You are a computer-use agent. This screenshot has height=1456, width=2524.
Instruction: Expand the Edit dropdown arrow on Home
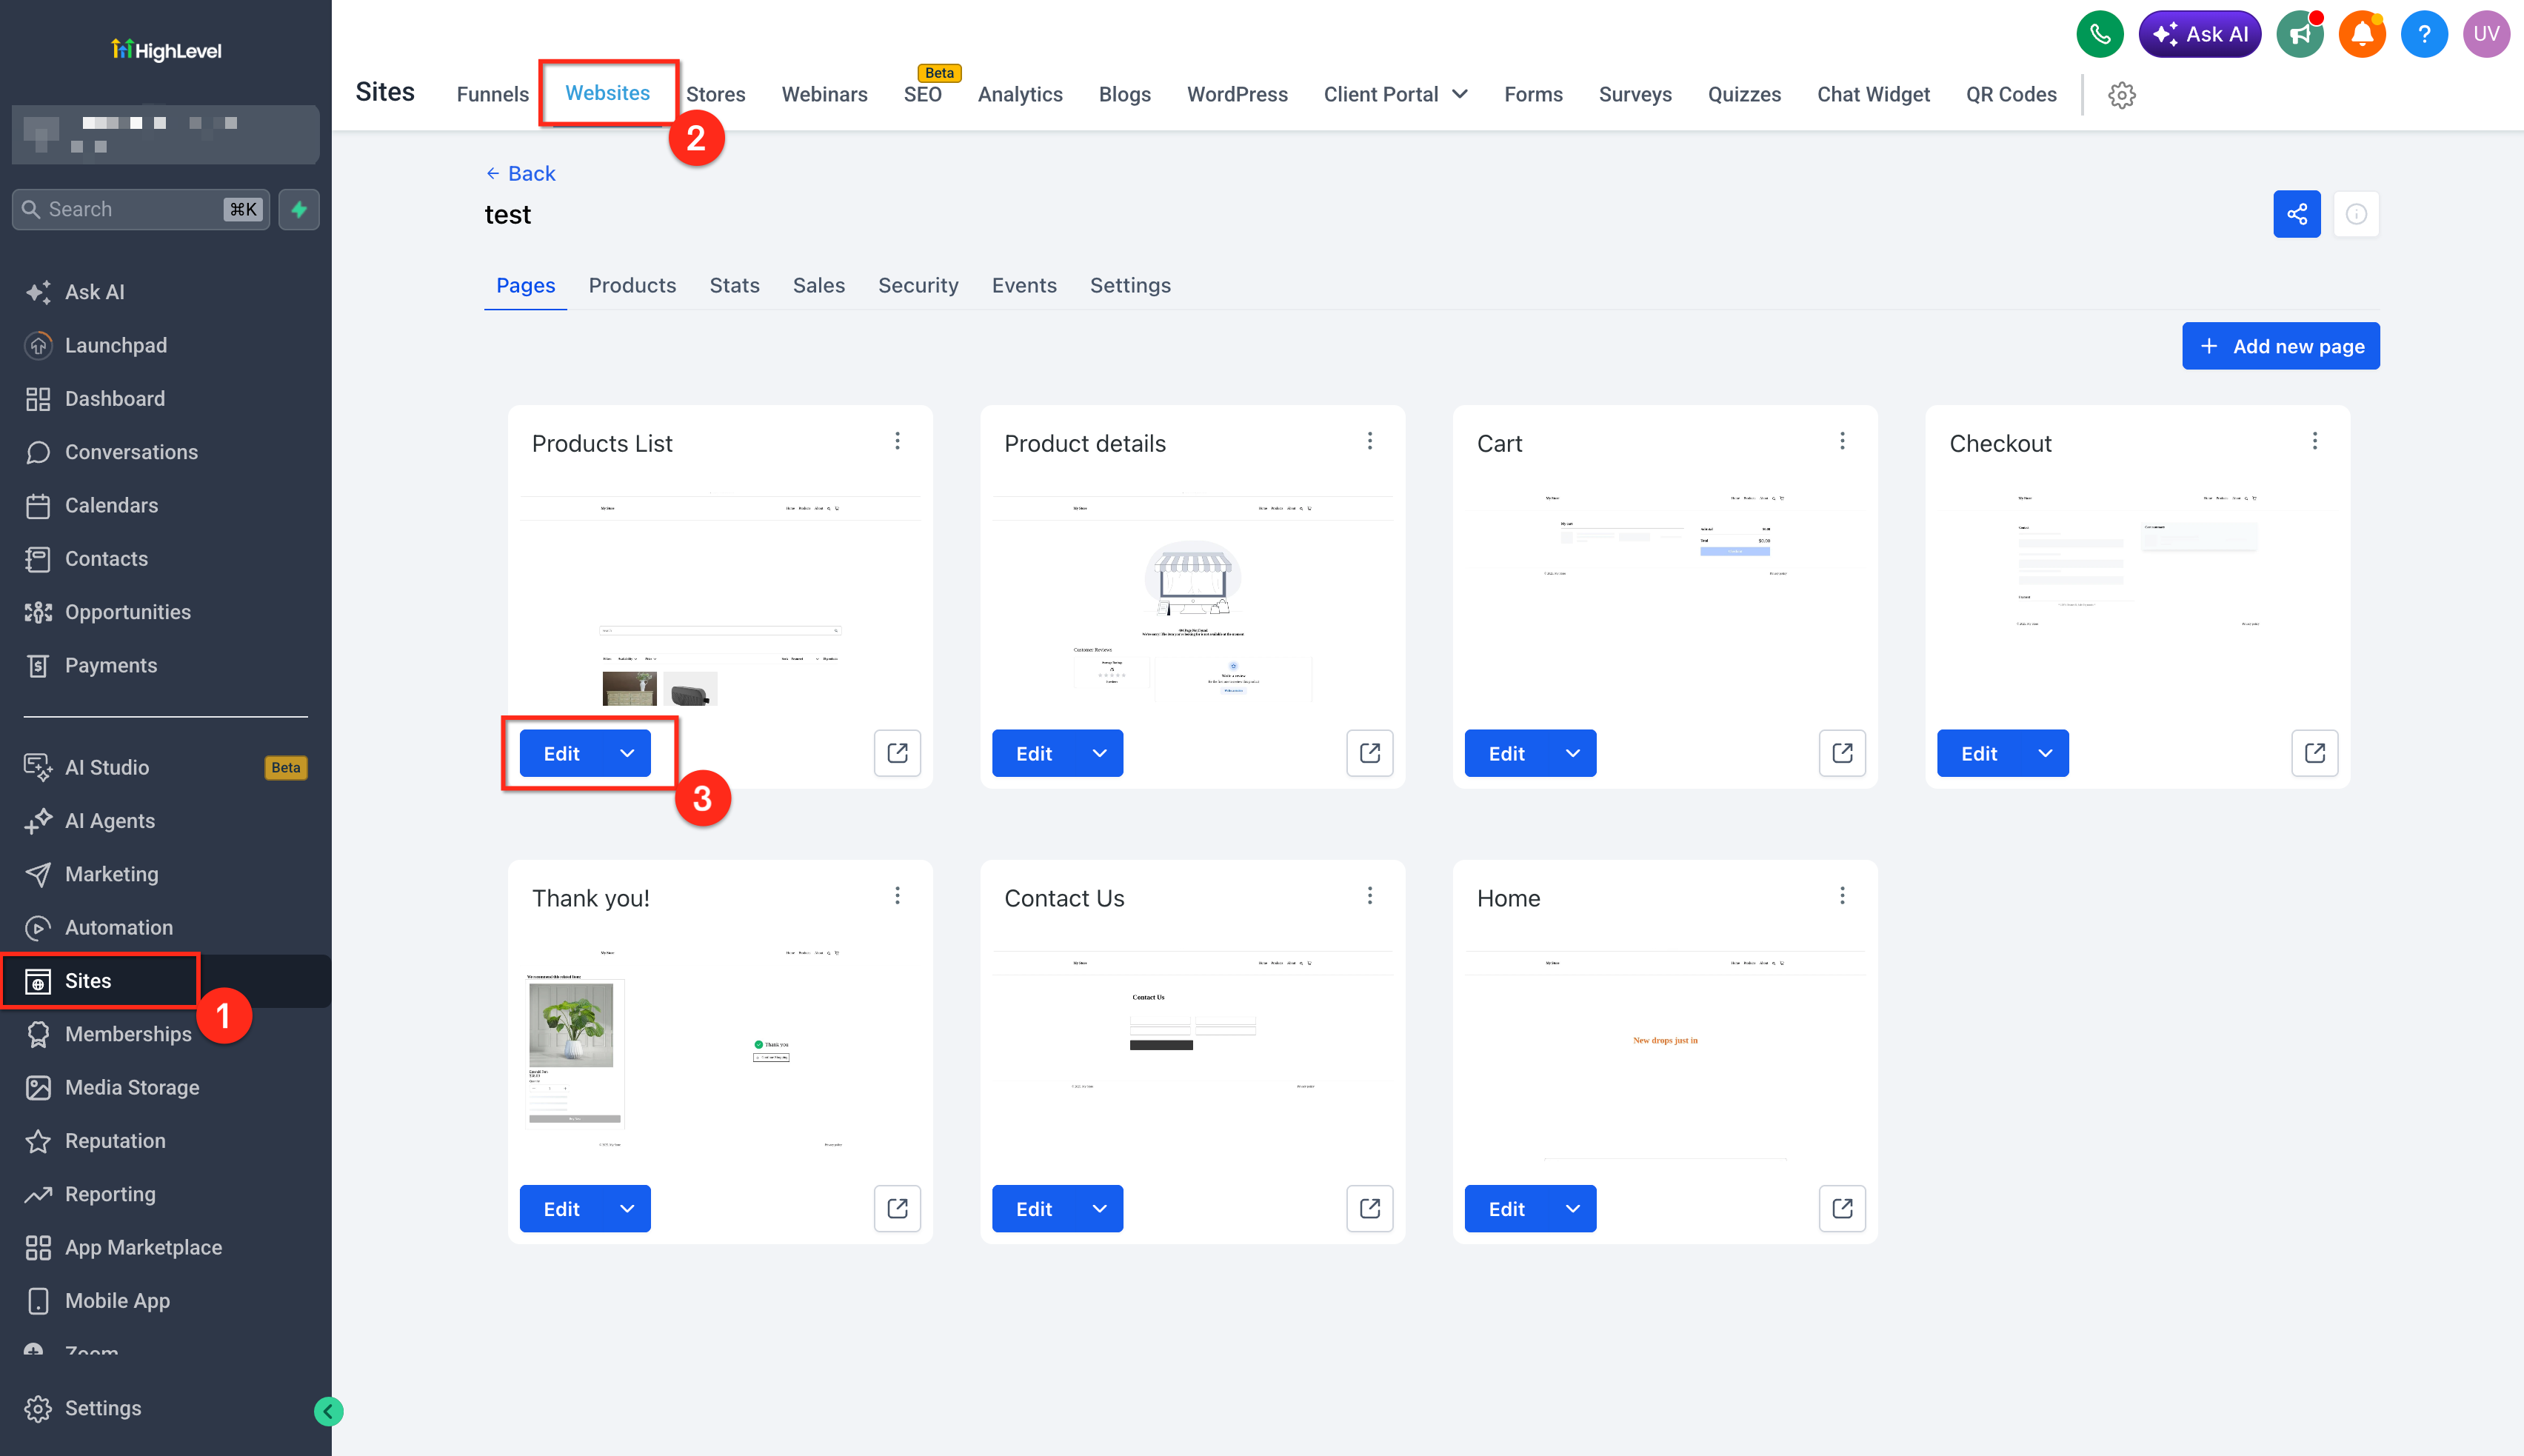(x=1573, y=1208)
